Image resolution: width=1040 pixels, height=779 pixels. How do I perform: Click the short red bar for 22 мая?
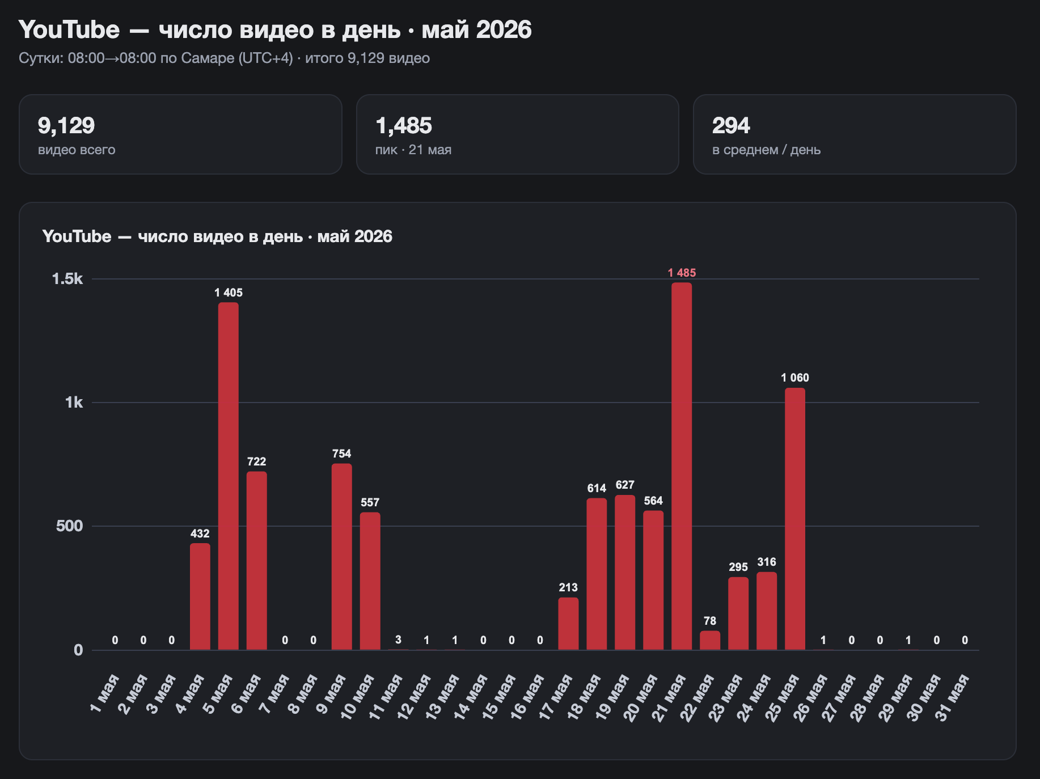pyautogui.click(x=710, y=640)
